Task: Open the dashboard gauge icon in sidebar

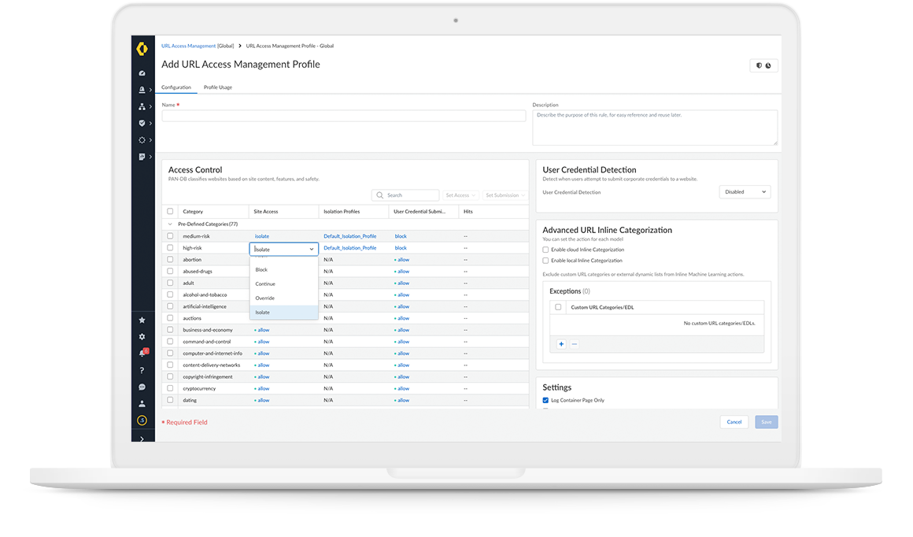Action: 142,73
